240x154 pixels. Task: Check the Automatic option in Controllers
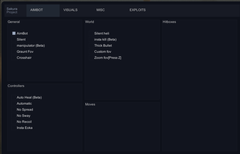14,104
